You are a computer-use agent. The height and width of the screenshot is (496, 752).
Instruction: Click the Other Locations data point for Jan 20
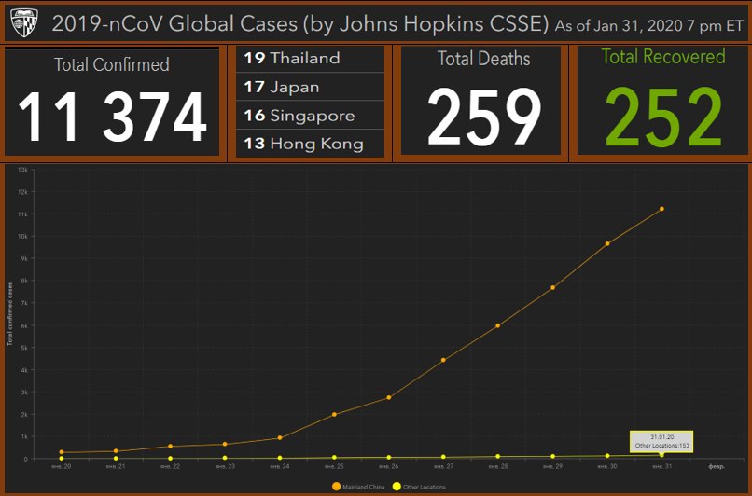pyautogui.click(x=62, y=459)
